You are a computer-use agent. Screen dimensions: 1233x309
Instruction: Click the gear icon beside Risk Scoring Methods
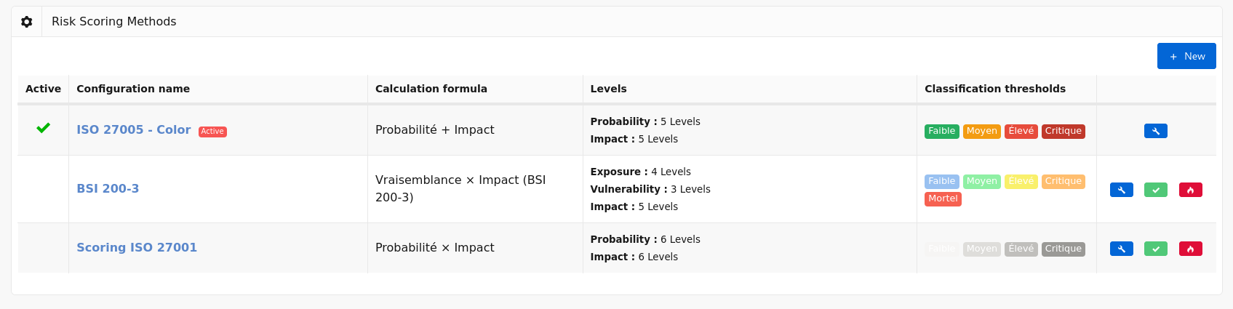(x=27, y=22)
